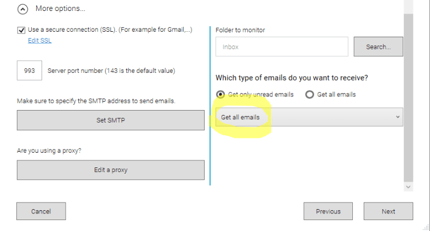Open the Edit a proxy button
The height and width of the screenshot is (231, 430).
[111, 170]
